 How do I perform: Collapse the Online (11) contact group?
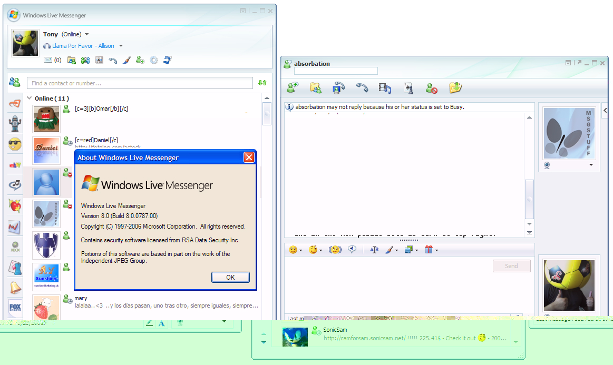30,98
